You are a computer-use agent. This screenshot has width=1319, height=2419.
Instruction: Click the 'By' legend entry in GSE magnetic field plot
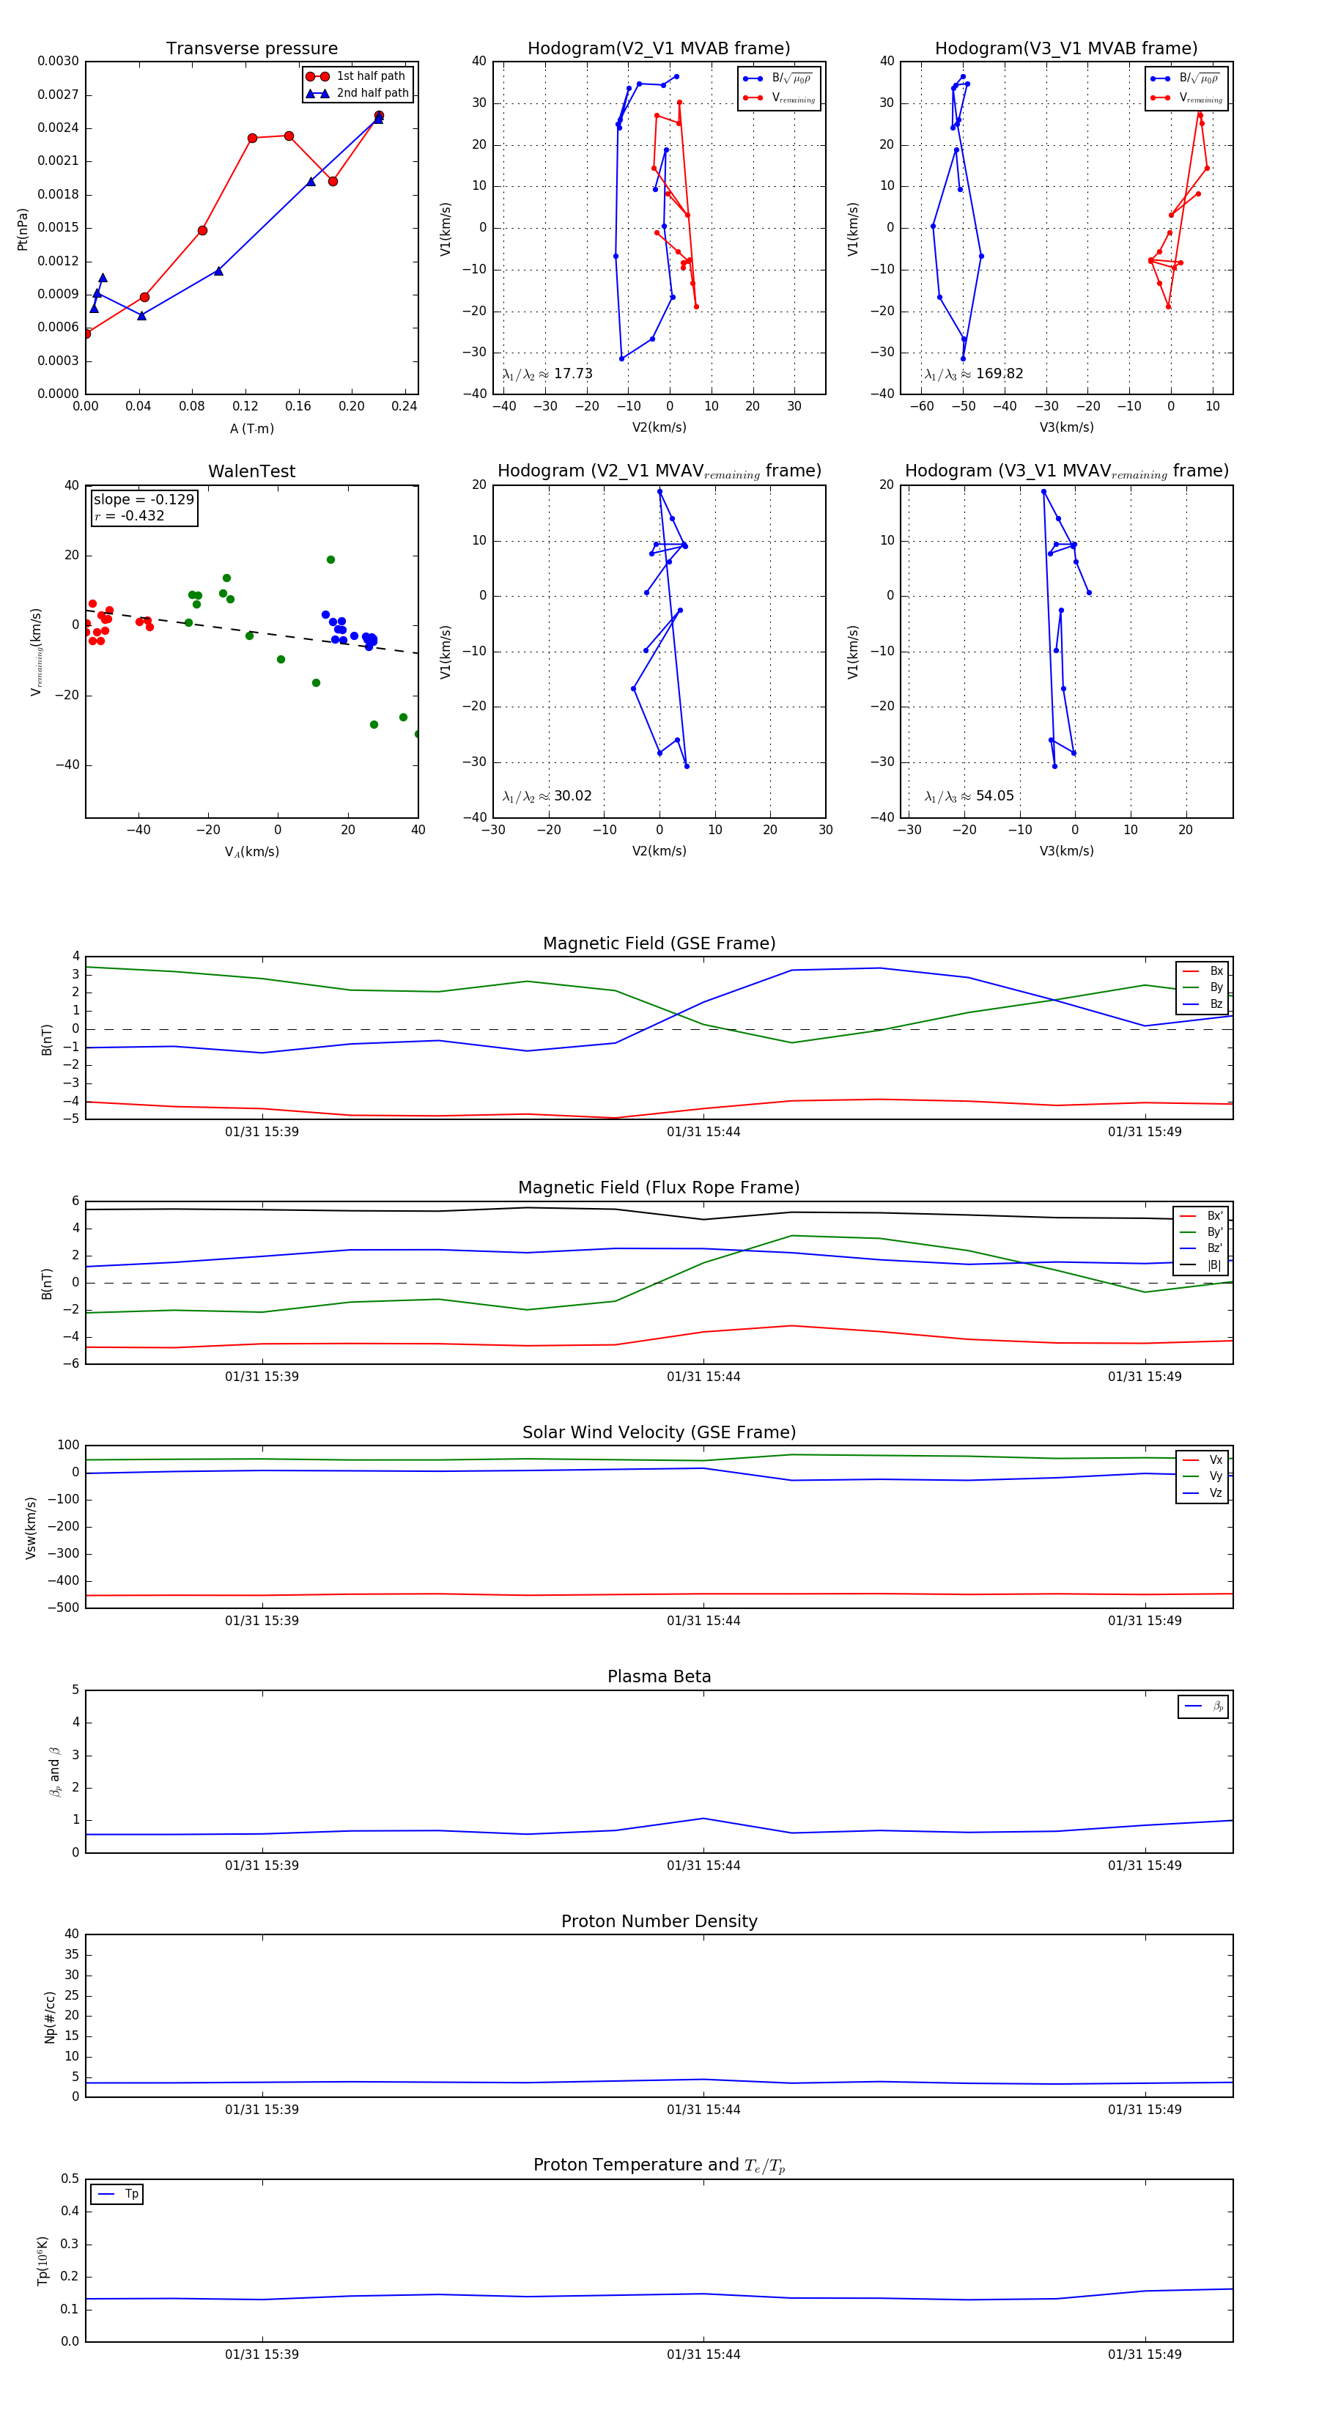(x=1202, y=987)
